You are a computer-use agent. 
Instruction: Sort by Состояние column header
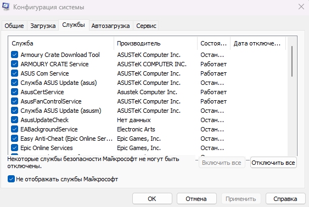point(214,43)
